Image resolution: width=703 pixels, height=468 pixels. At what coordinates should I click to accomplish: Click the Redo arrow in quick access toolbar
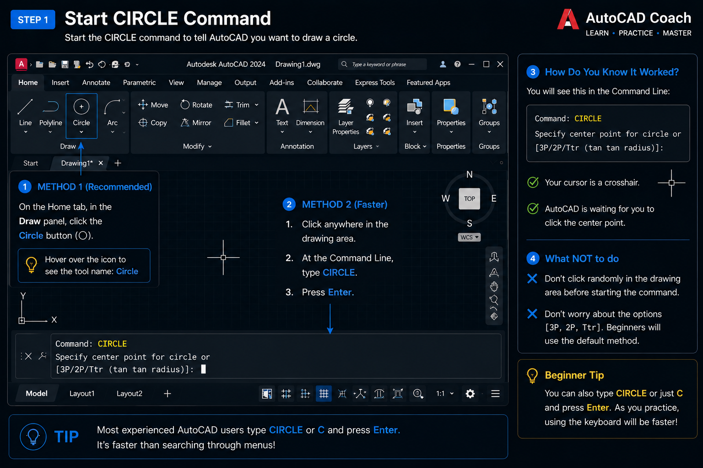coord(102,64)
